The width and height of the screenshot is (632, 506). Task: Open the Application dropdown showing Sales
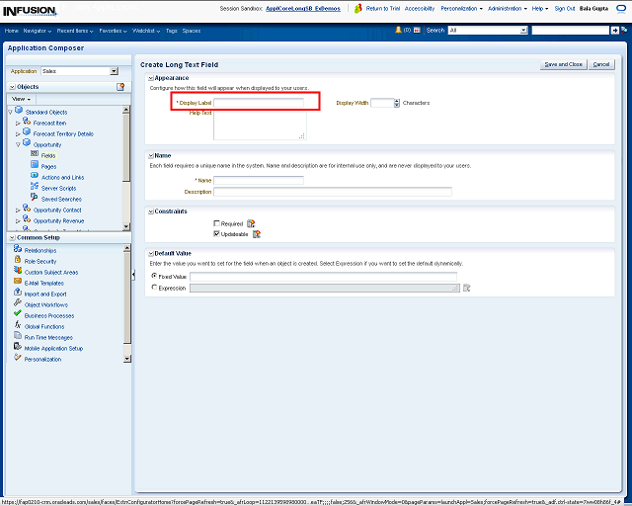(x=114, y=71)
